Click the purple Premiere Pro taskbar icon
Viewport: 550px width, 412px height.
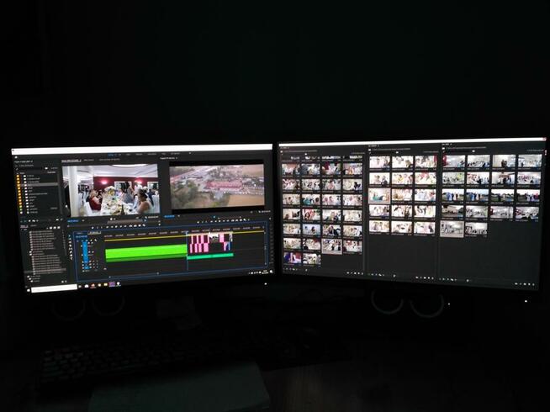112,284
